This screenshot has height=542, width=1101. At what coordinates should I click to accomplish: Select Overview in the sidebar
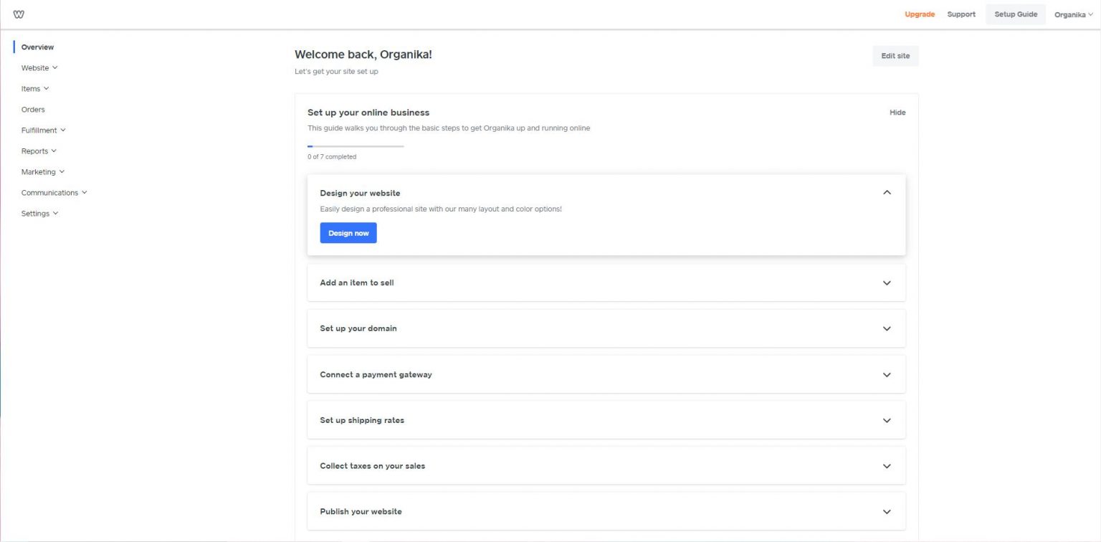tap(37, 47)
